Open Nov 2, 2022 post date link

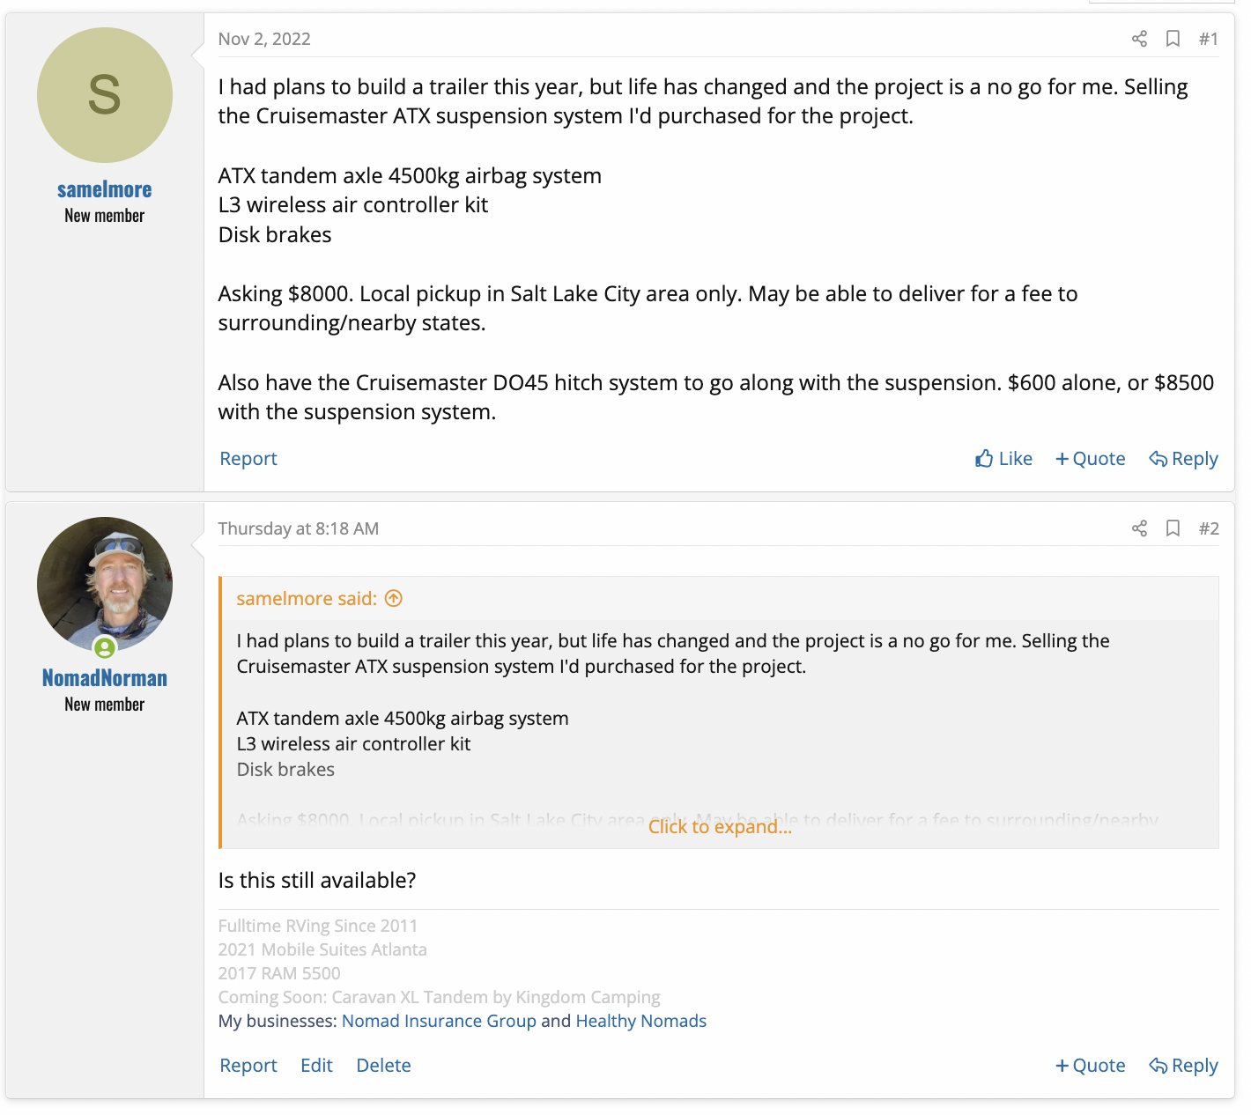point(264,39)
